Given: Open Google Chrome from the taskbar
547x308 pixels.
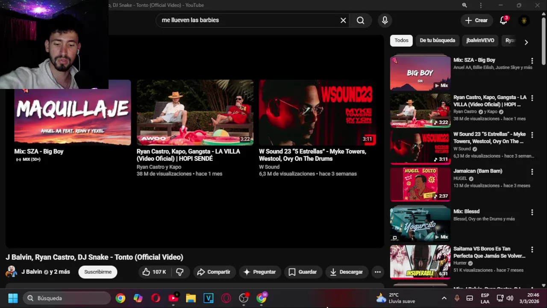Looking at the screenshot, I should coord(121,298).
